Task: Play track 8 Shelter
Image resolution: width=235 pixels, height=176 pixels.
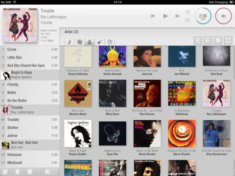Action: pyautogui.click(x=30, y=128)
